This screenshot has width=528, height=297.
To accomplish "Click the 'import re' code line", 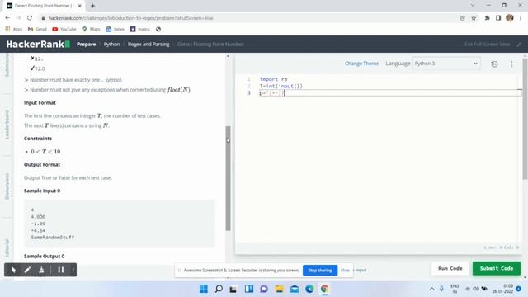I will (x=273, y=79).
